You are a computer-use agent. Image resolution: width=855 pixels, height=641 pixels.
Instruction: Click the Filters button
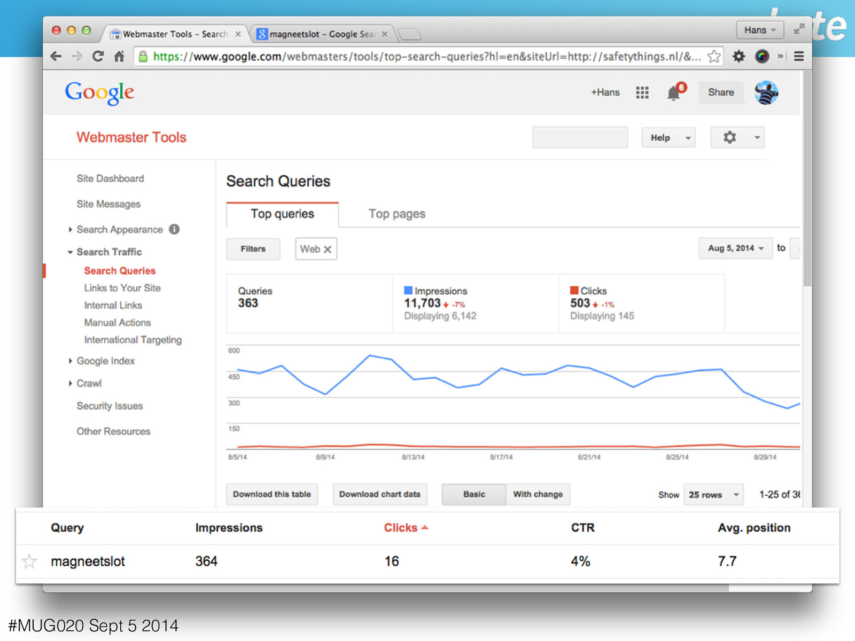click(253, 249)
